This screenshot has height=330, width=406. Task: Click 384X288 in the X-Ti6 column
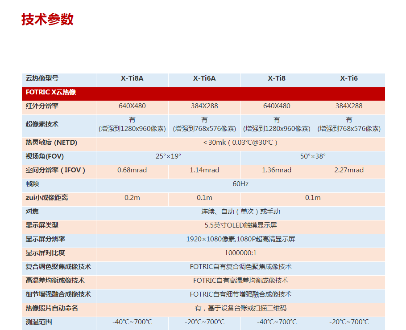[349, 106]
